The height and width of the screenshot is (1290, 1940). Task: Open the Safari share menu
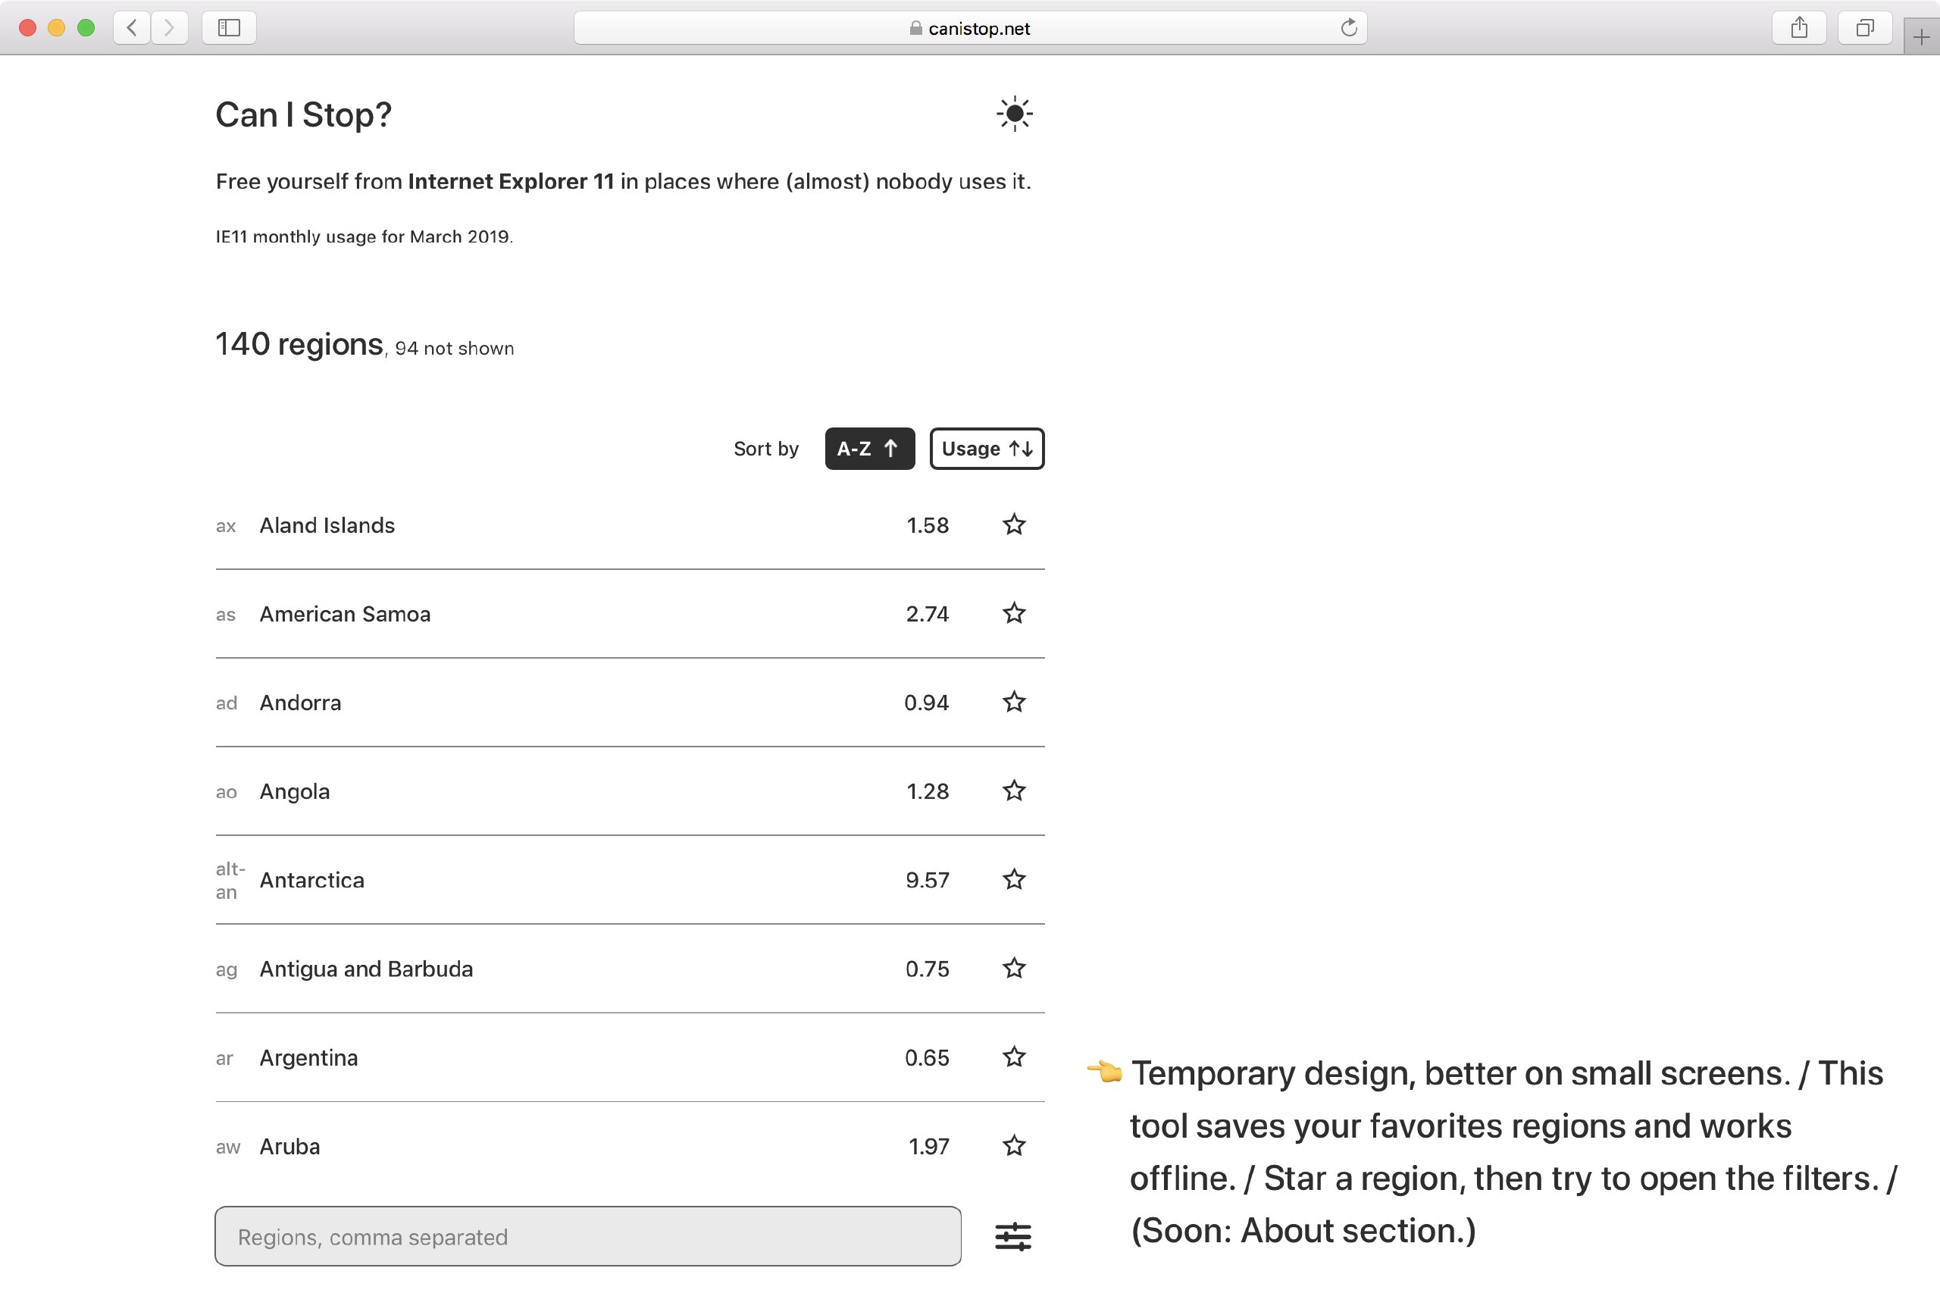point(1799,28)
